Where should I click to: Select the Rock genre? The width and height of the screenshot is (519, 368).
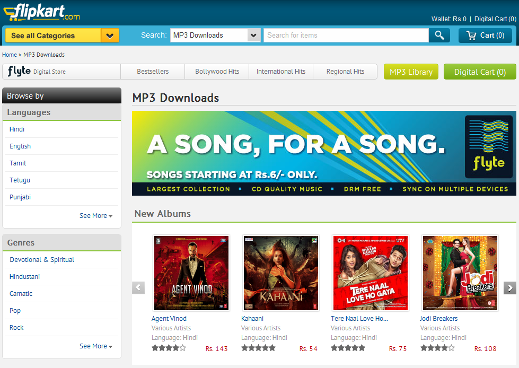point(16,327)
